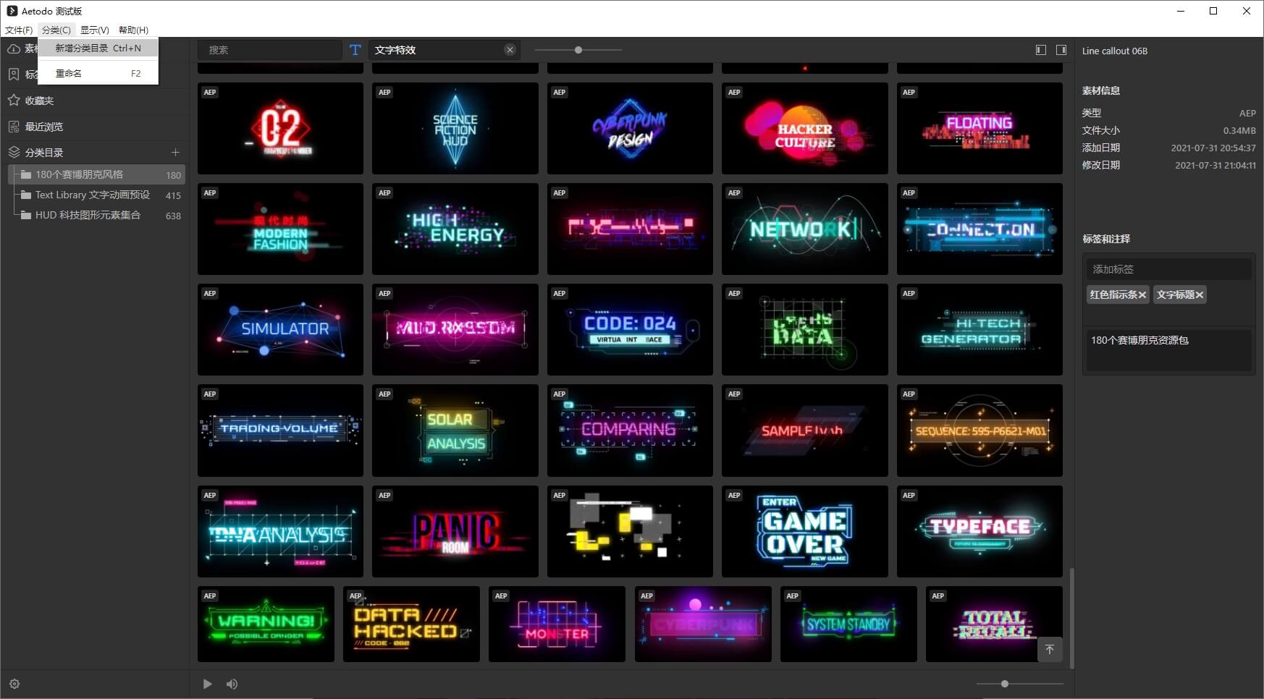1264x699 pixels.
Task: Select HACKER CULTURE thumbnail
Action: click(x=804, y=128)
